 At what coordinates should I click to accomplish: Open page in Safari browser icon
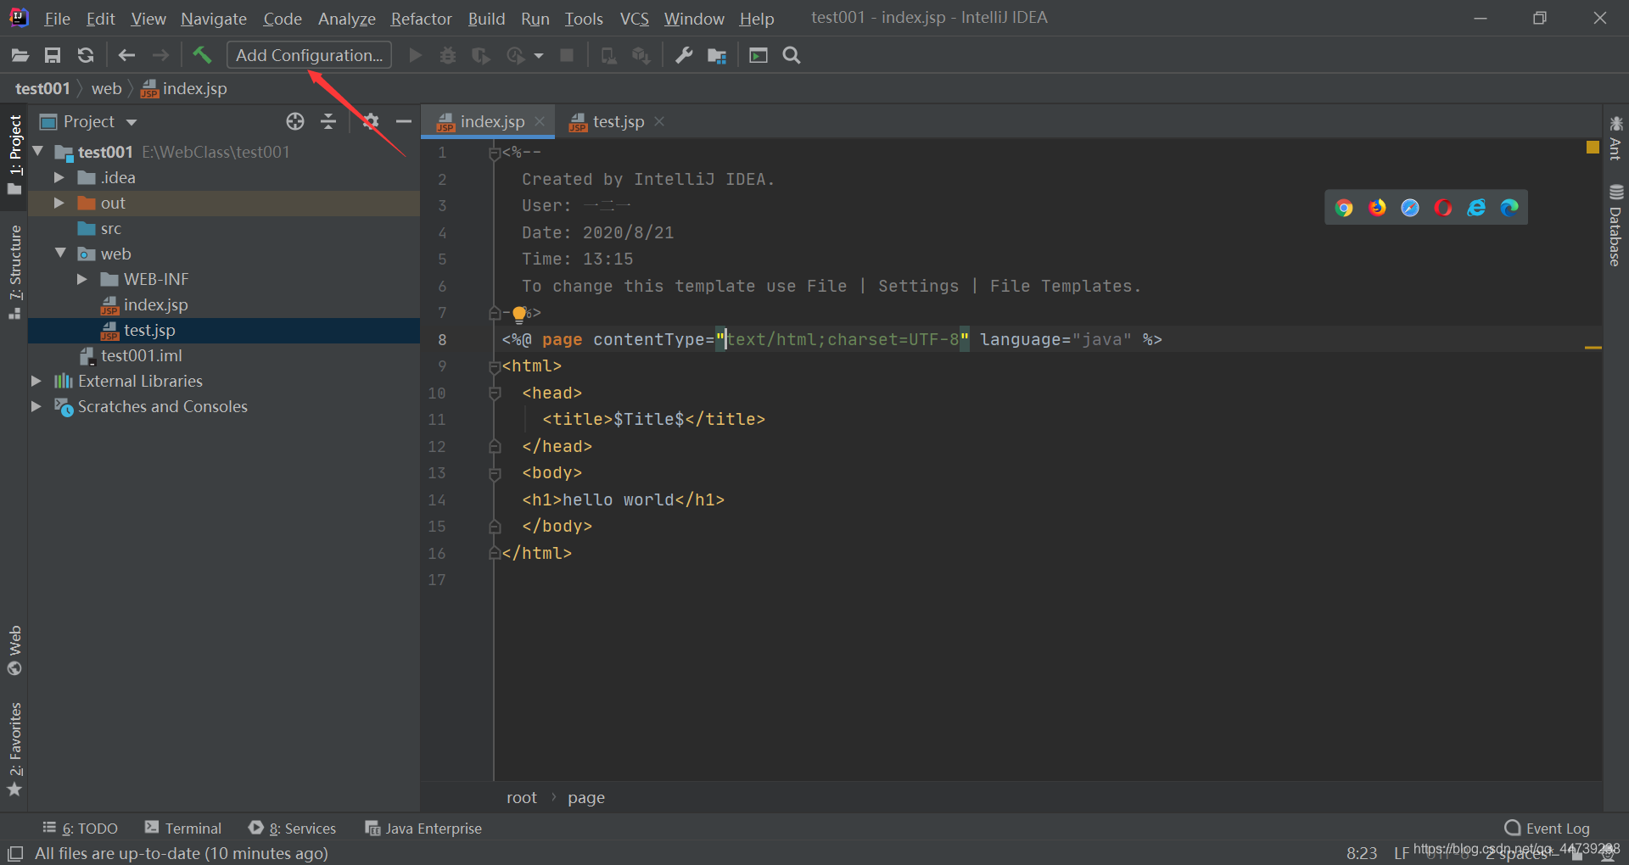(1410, 208)
